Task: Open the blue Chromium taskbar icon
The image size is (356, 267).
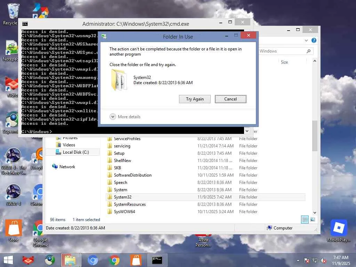Action: click(x=92, y=260)
